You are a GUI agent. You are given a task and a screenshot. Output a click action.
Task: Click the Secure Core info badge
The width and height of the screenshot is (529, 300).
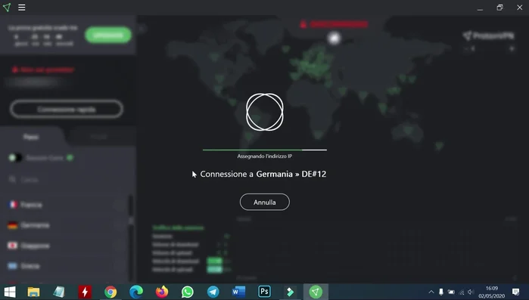click(x=70, y=158)
